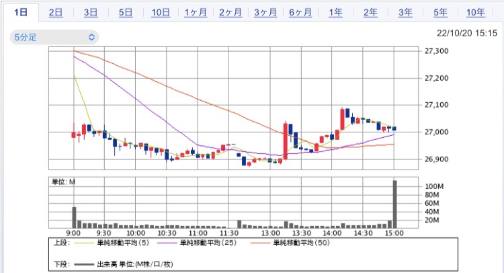Image resolution: width=504 pixels, height=273 pixels.
Task: Switch to the 3日 chart range
Action: click(x=91, y=13)
